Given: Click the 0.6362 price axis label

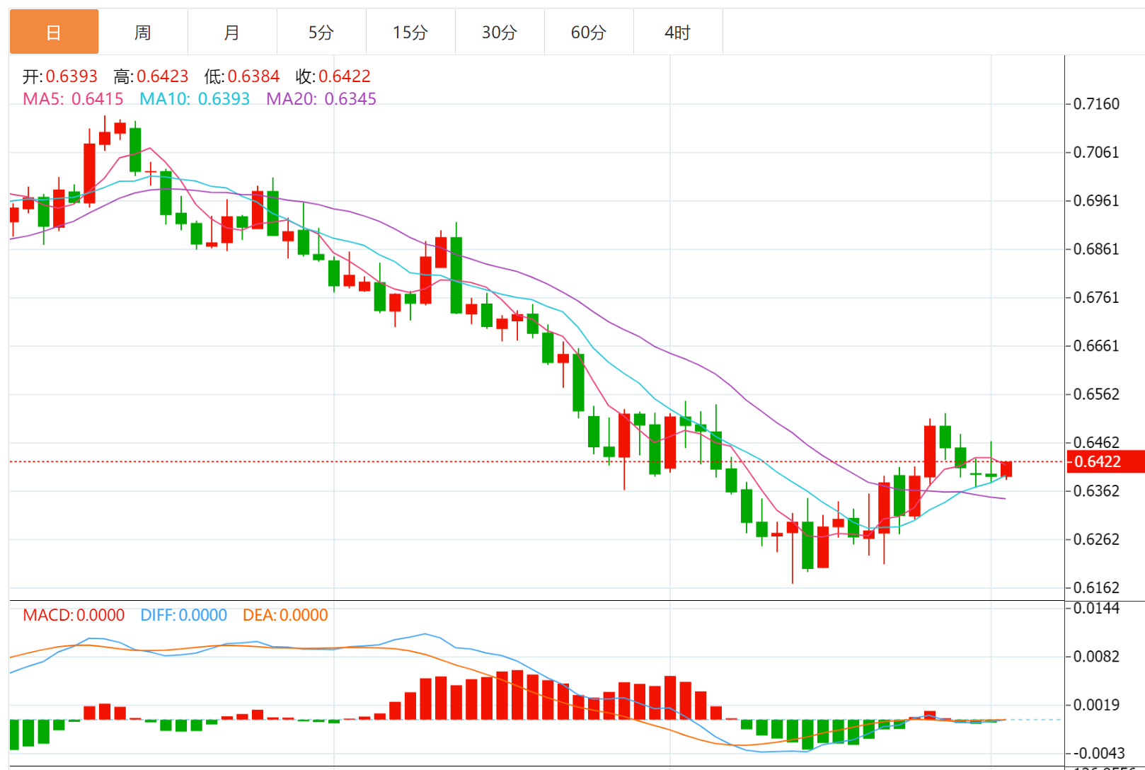Looking at the screenshot, I should tap(1096, 491).
